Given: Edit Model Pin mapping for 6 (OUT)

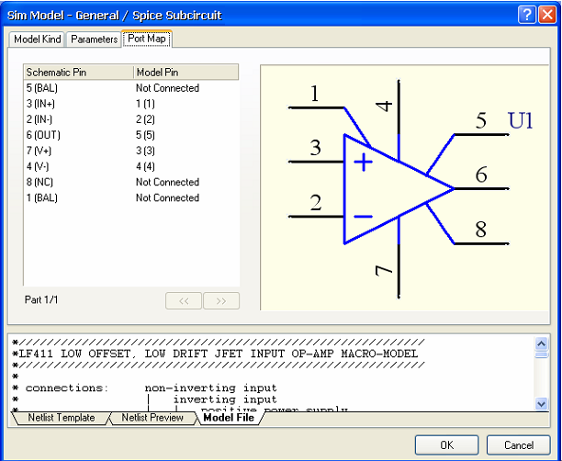Looking at the screenshot, I should pos(184,135).
